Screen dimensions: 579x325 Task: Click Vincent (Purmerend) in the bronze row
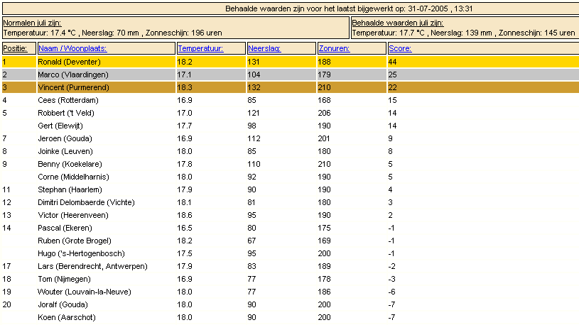click(73, 87)
